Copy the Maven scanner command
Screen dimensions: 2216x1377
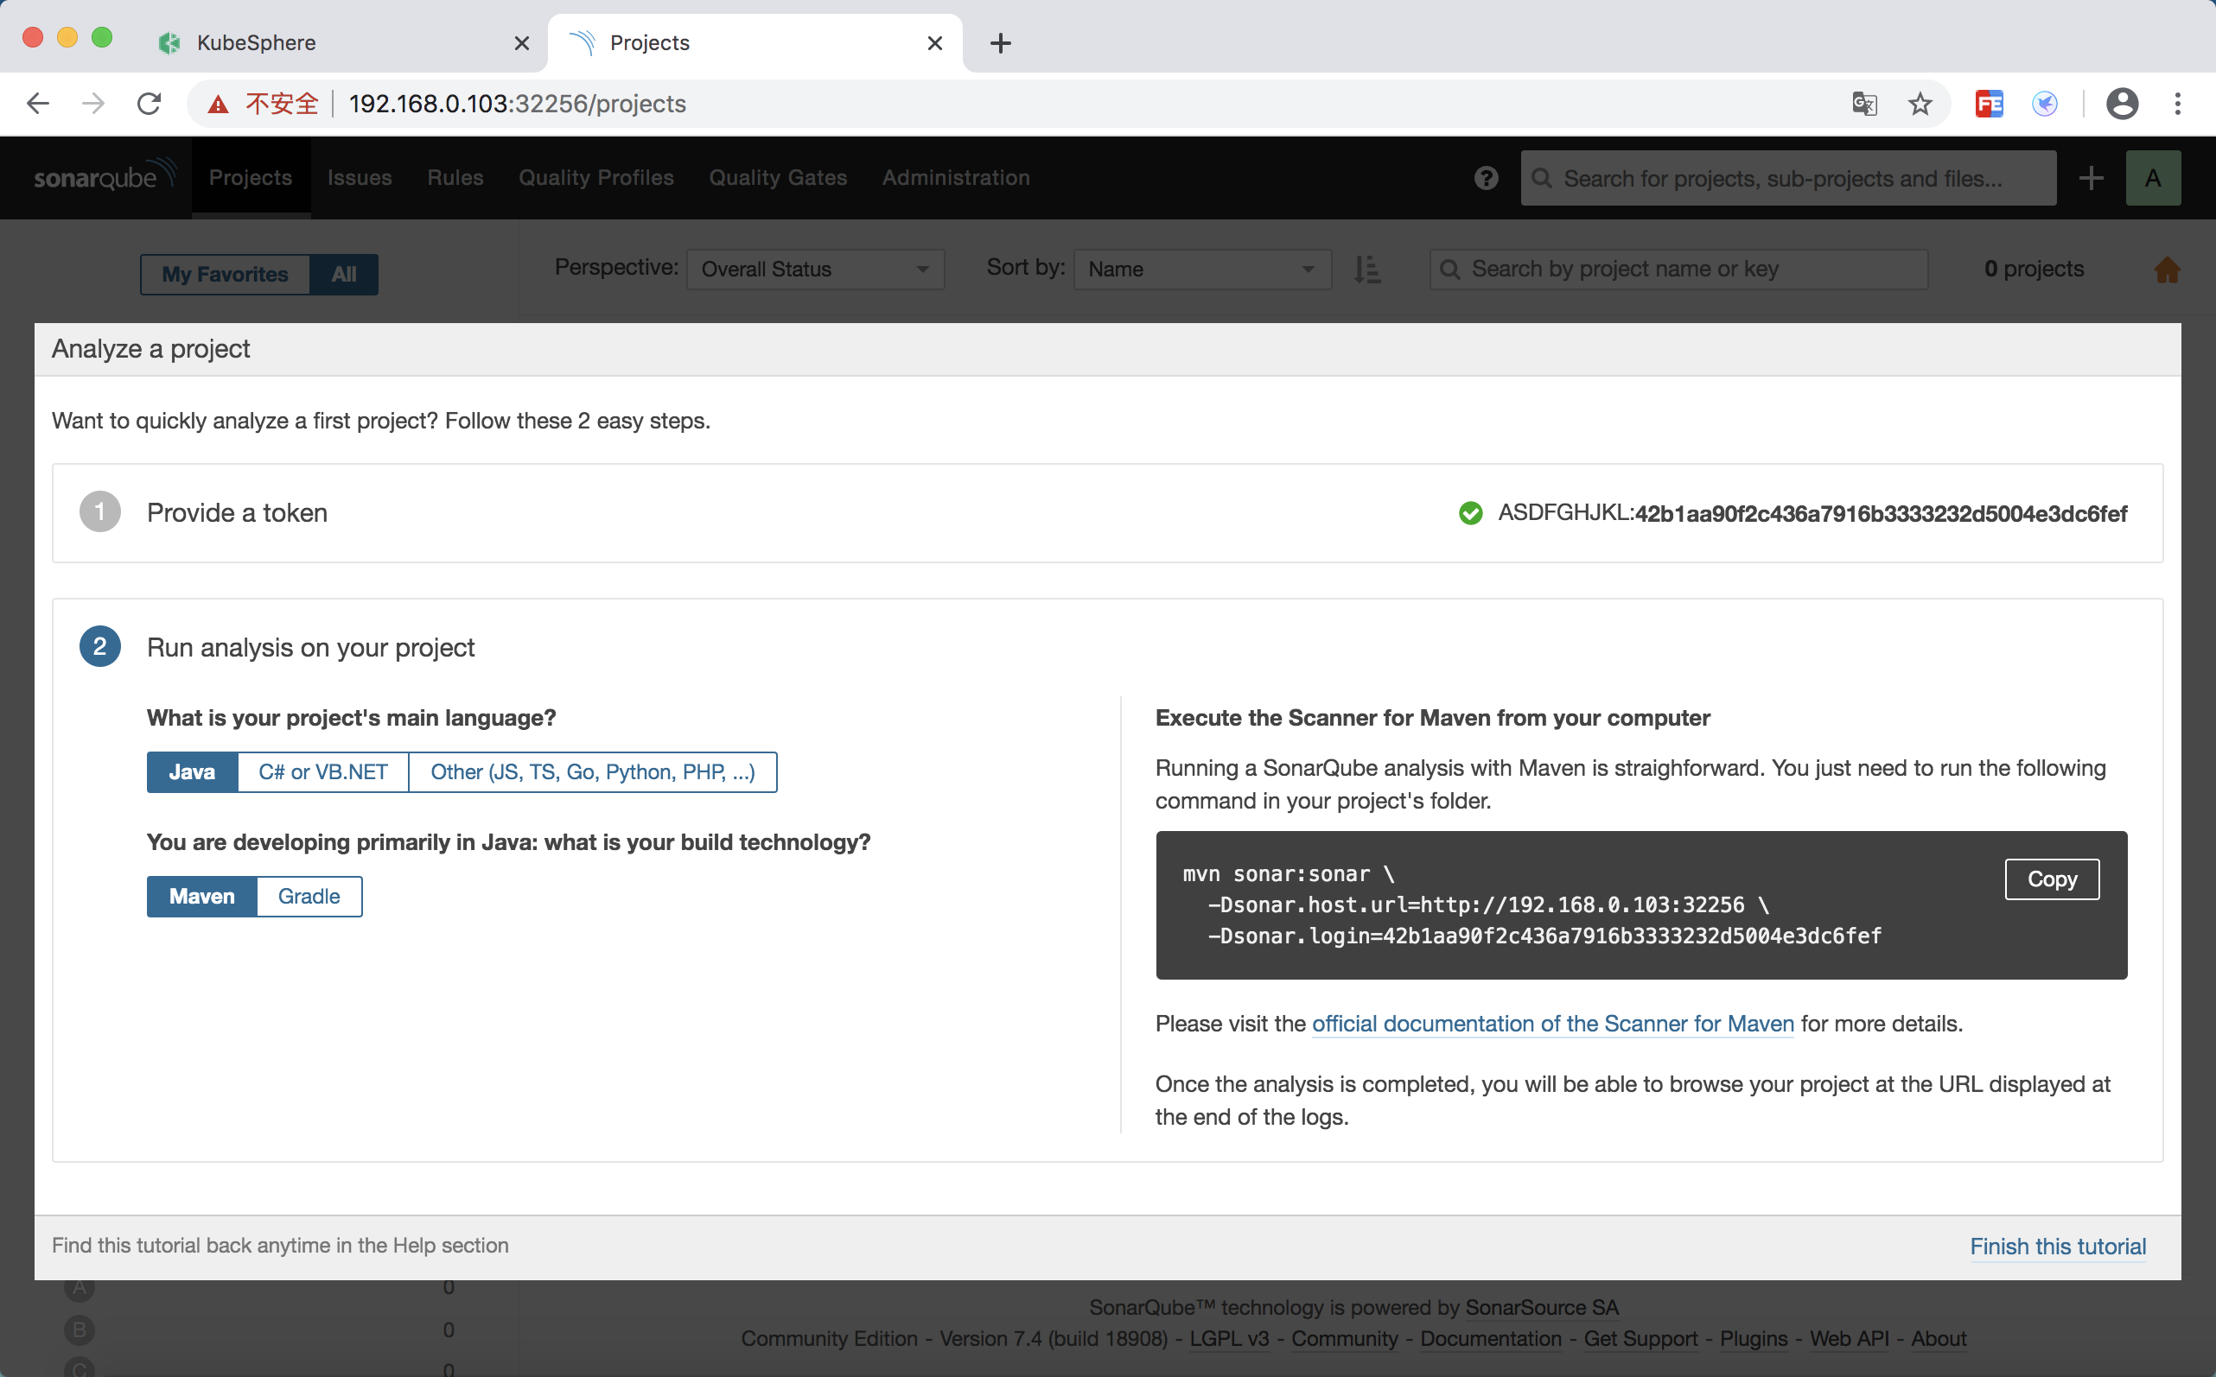2051,879
